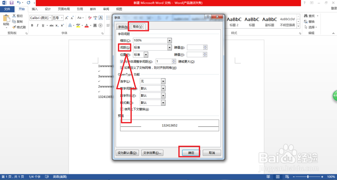
Task: Click the Enclosed Character (字) icon
Action: point(100,25)
